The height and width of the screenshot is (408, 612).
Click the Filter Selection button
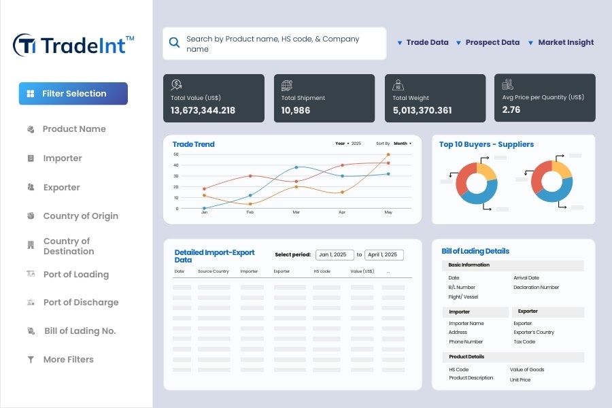(73, 93)
